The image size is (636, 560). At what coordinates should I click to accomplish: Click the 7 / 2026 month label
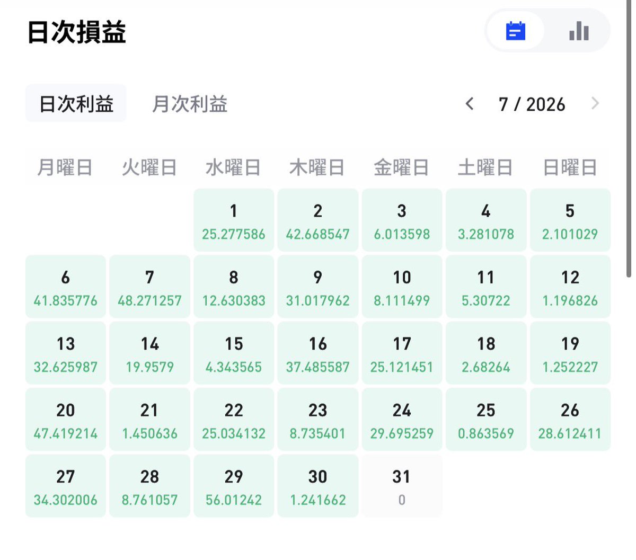pyautogui.click(x=532, y=104)
